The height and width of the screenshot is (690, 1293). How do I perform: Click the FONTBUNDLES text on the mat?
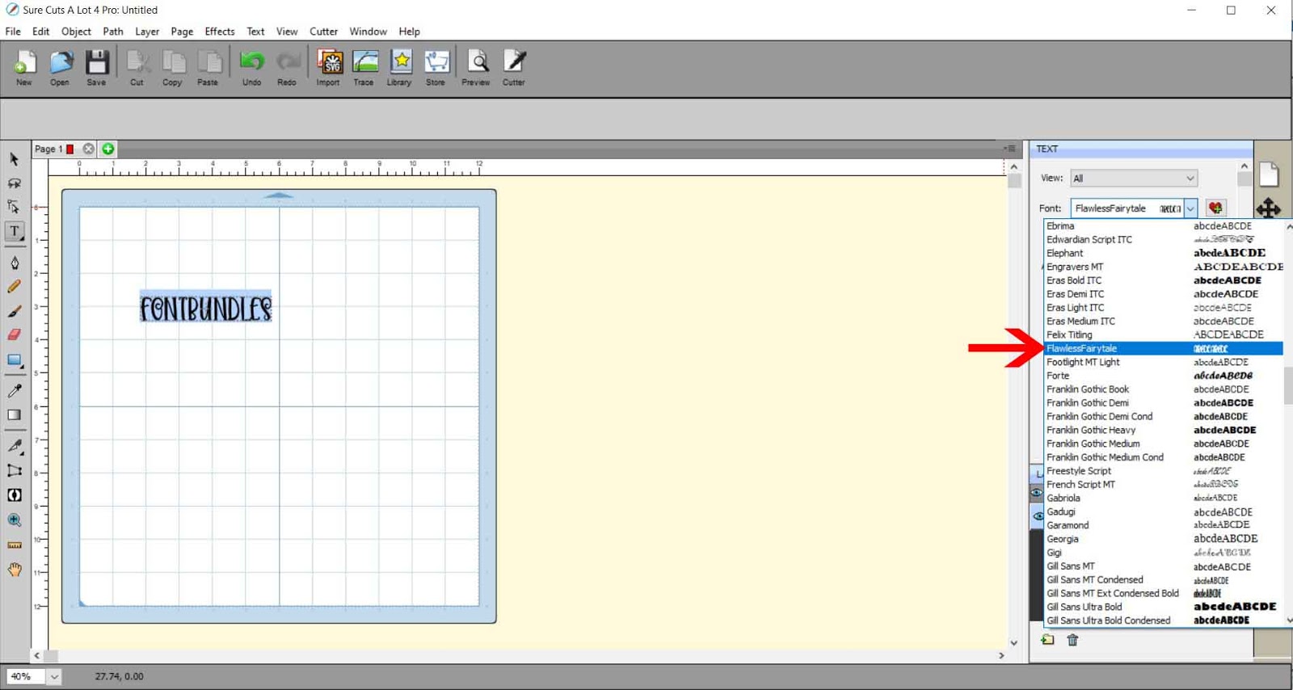pyautogui.click(x=206, y=308)
